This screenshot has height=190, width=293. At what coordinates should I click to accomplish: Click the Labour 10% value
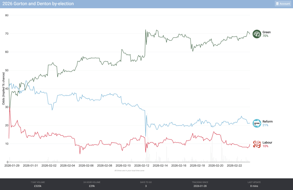pyautogui.click(x=265, y=146)
